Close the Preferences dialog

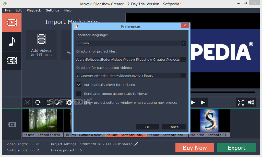pos(185,25)
